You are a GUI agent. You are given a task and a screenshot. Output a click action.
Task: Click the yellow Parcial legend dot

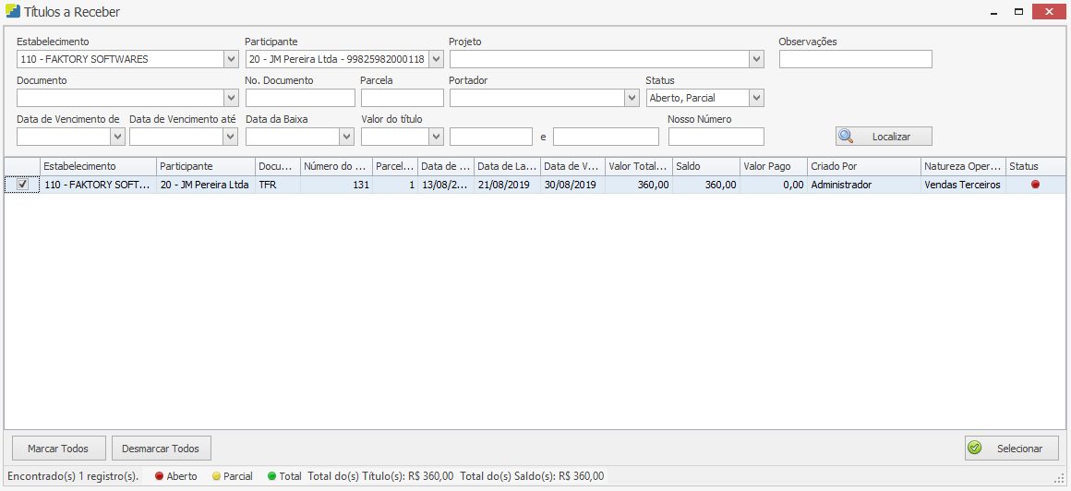[216, 476]
